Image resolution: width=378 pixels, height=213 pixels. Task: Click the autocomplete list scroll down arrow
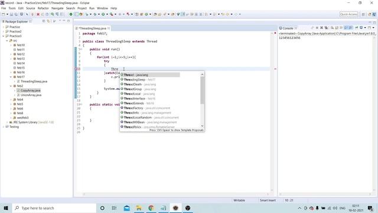tap(202, 126)
